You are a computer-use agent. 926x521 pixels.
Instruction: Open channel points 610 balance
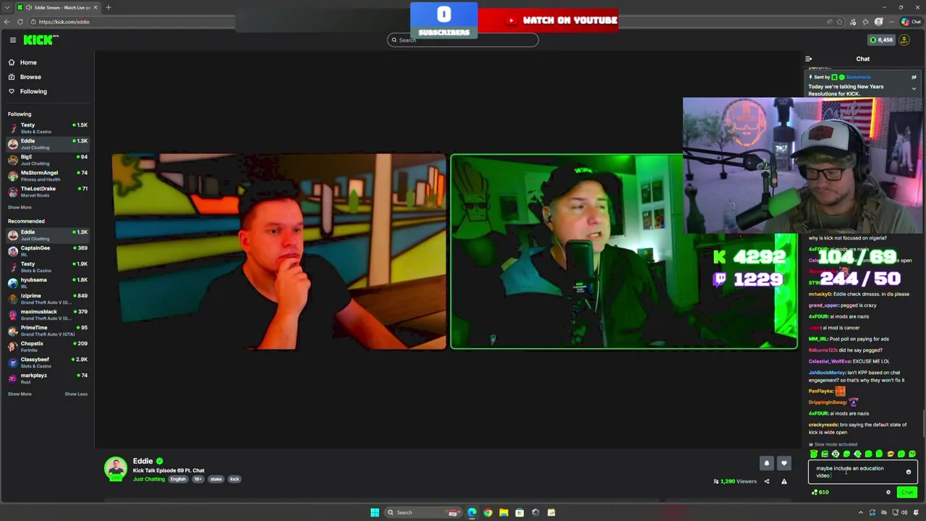820,492
